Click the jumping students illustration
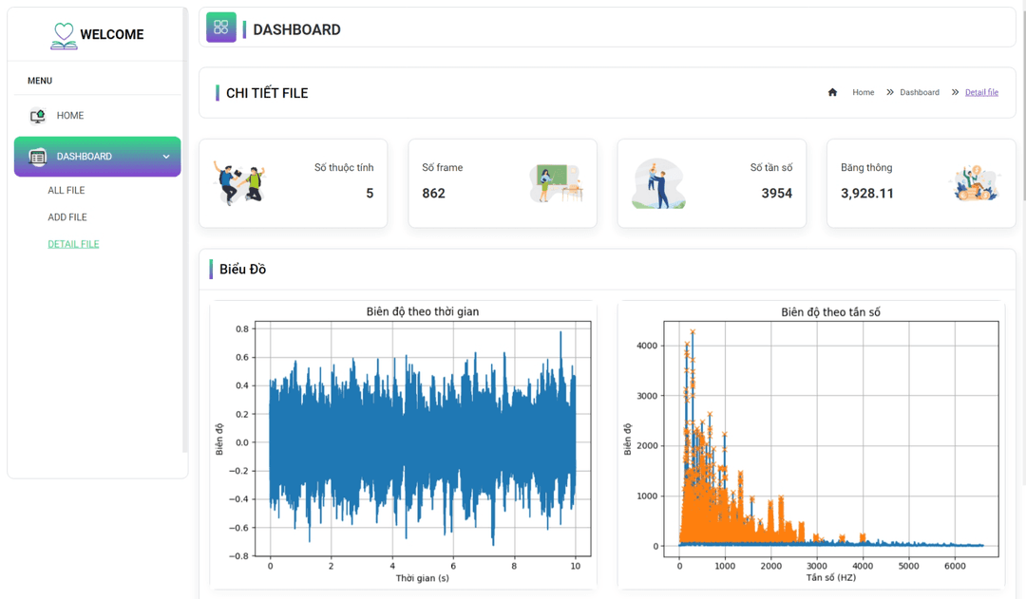Image resolution: width=1026 pixels, height=599 pixels. pos(239,183)
